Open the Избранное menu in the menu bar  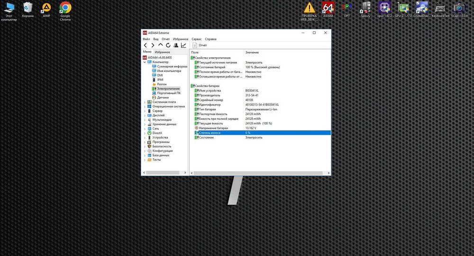click(x=181, y=39)
